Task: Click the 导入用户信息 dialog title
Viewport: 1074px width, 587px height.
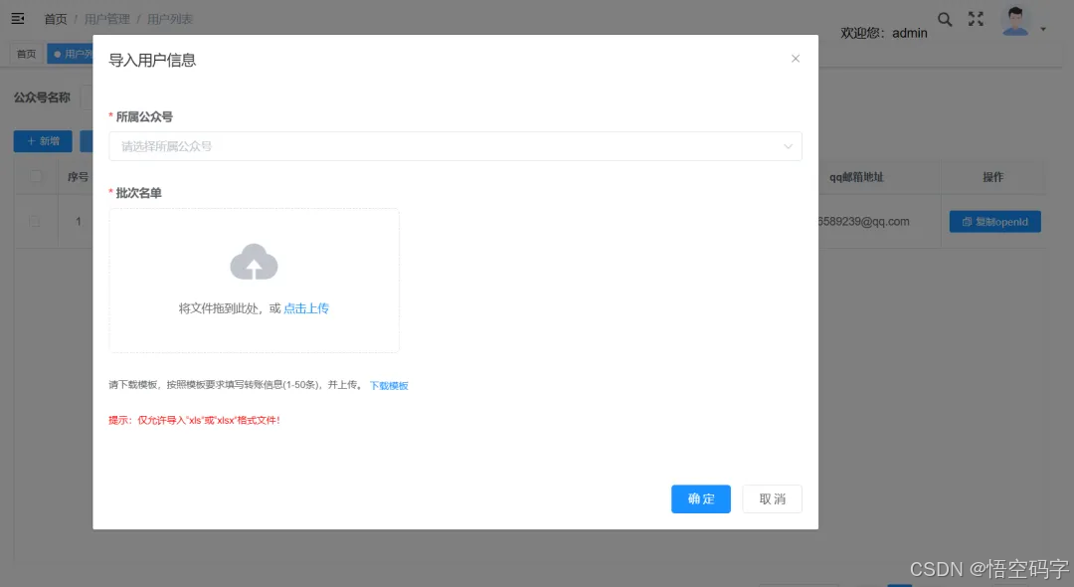Action: point(152,61)
